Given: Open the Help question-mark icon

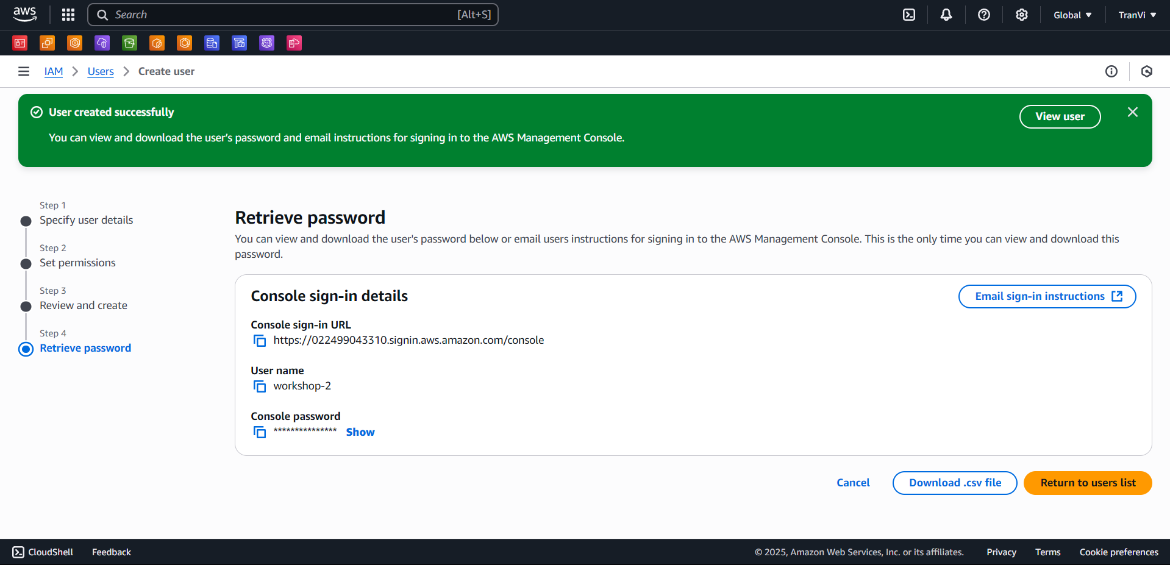Looking at the screenshot, I should (x=983, y=14).
